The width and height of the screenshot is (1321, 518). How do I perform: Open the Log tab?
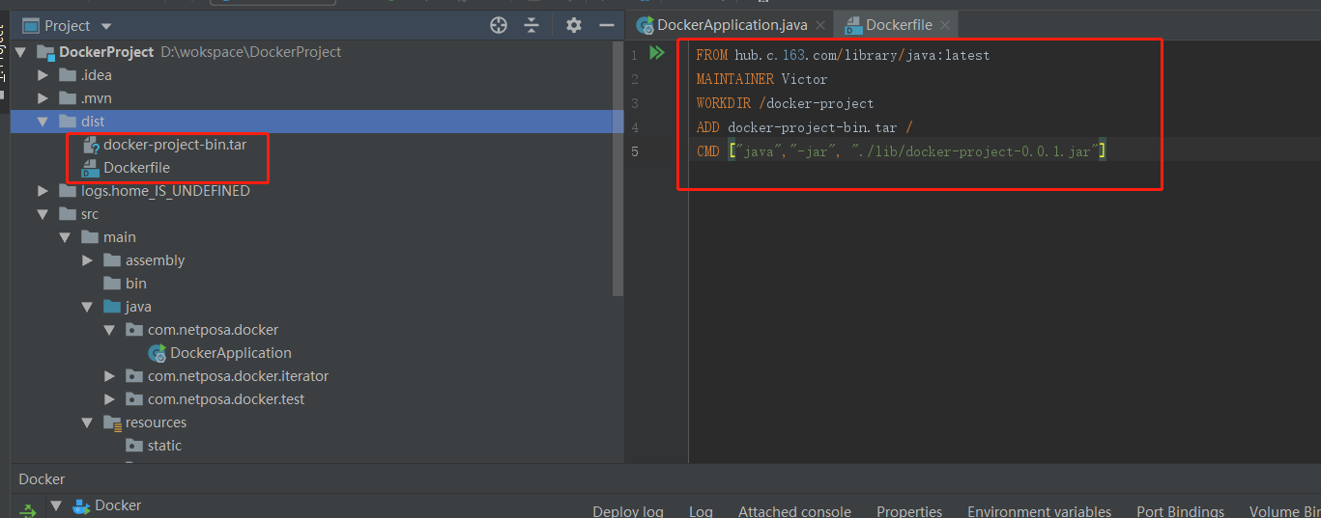click(701, 511)
